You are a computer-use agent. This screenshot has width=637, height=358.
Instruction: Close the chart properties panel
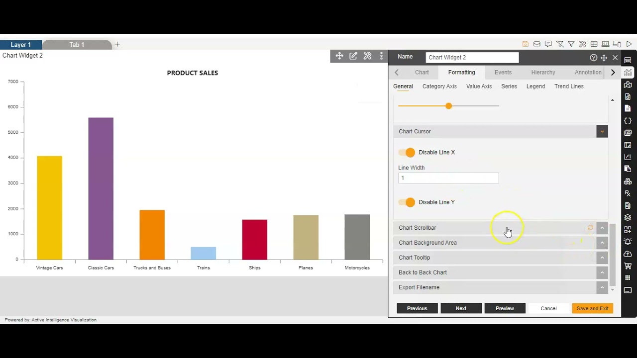[x=615, y=58]
